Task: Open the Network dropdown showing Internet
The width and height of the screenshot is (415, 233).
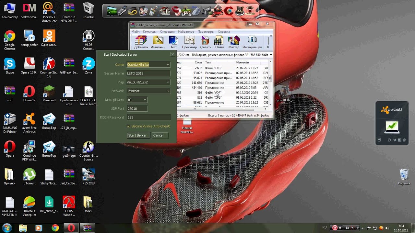Action: 148,91
